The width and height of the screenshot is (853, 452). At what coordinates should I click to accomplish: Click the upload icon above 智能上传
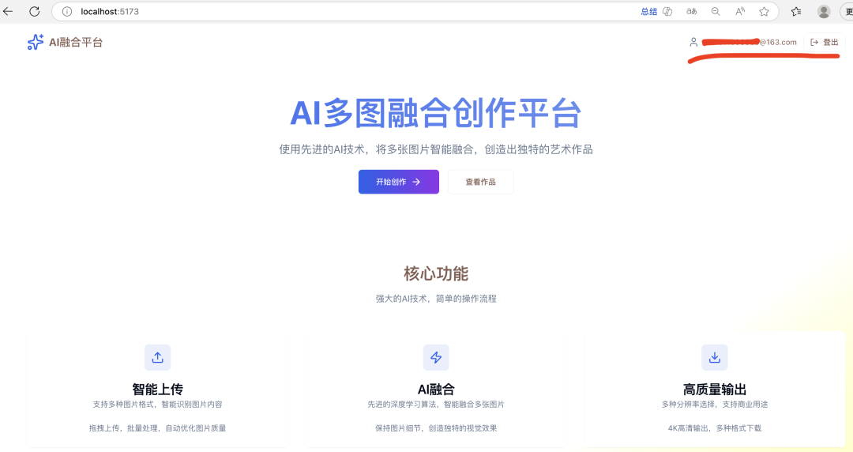(x=158, y=357)
